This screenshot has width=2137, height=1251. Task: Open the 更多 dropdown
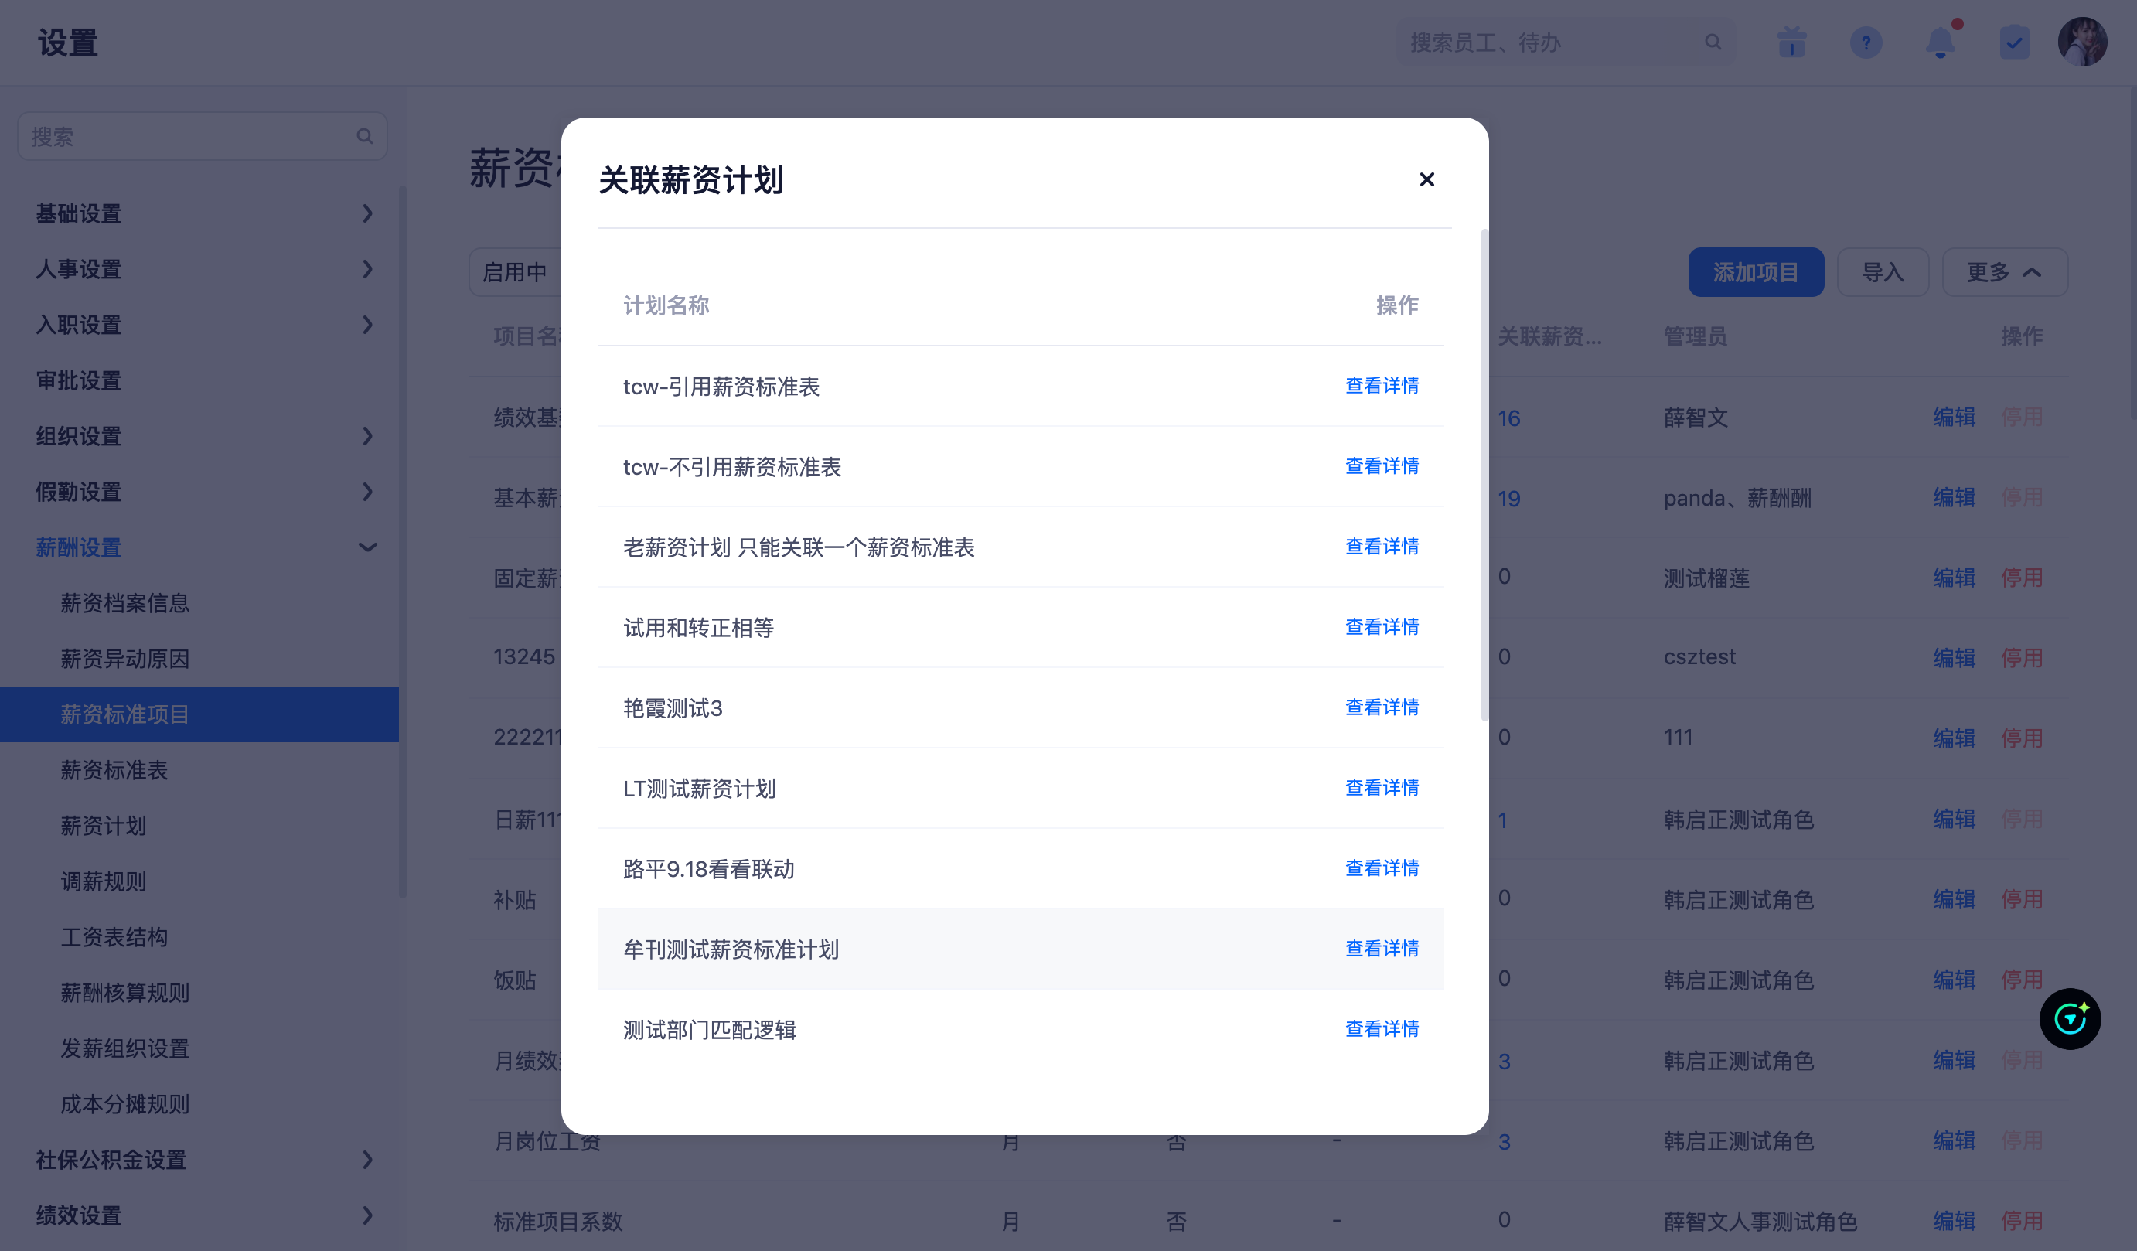[x=2005, y=272]
